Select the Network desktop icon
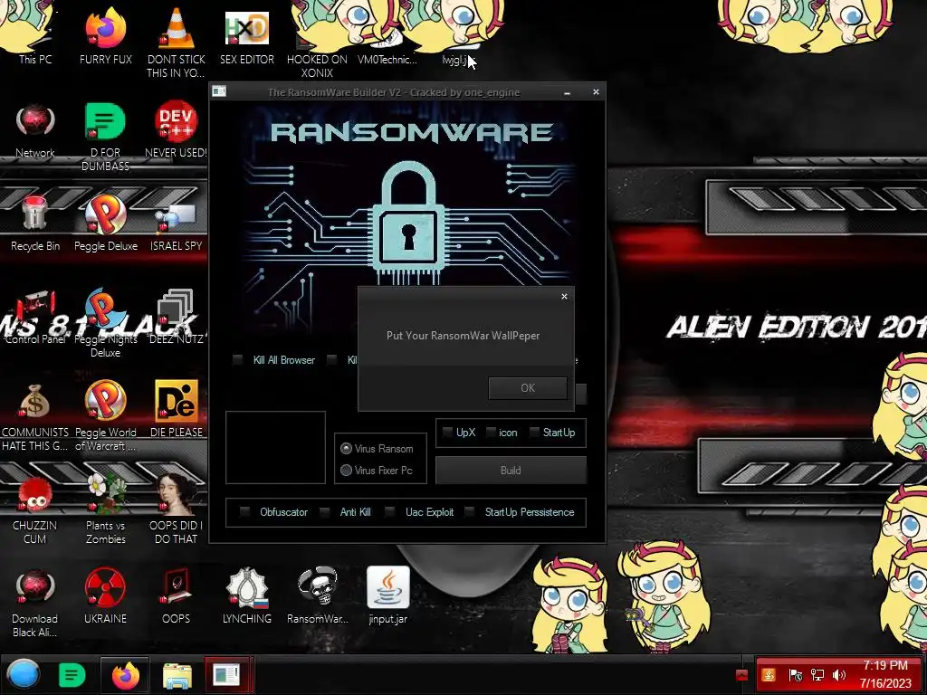Image resolution: width=927 pixels, height=695 pixels. (x=35, y=130)
